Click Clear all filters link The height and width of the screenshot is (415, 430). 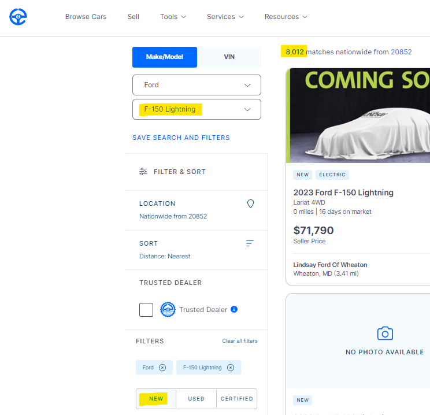pos(240,341)
